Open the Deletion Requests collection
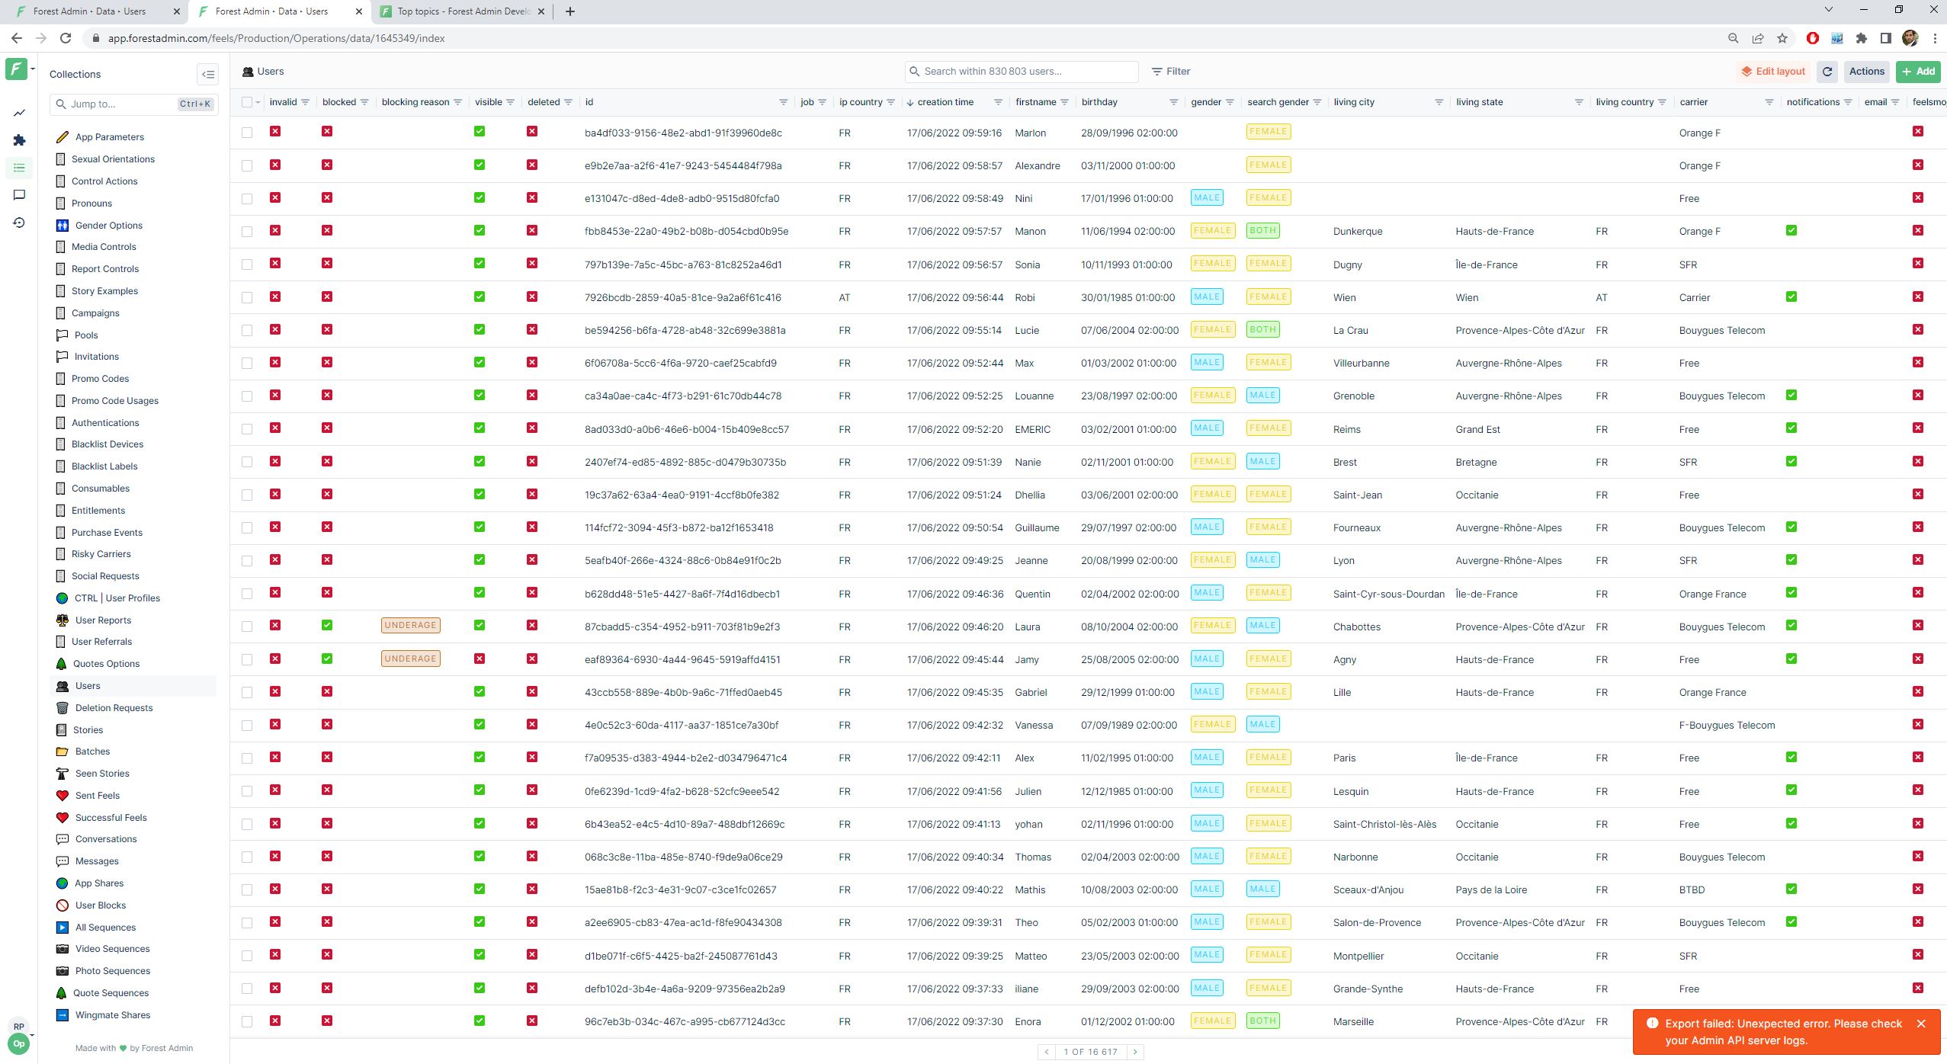 [x=114, y=708]
